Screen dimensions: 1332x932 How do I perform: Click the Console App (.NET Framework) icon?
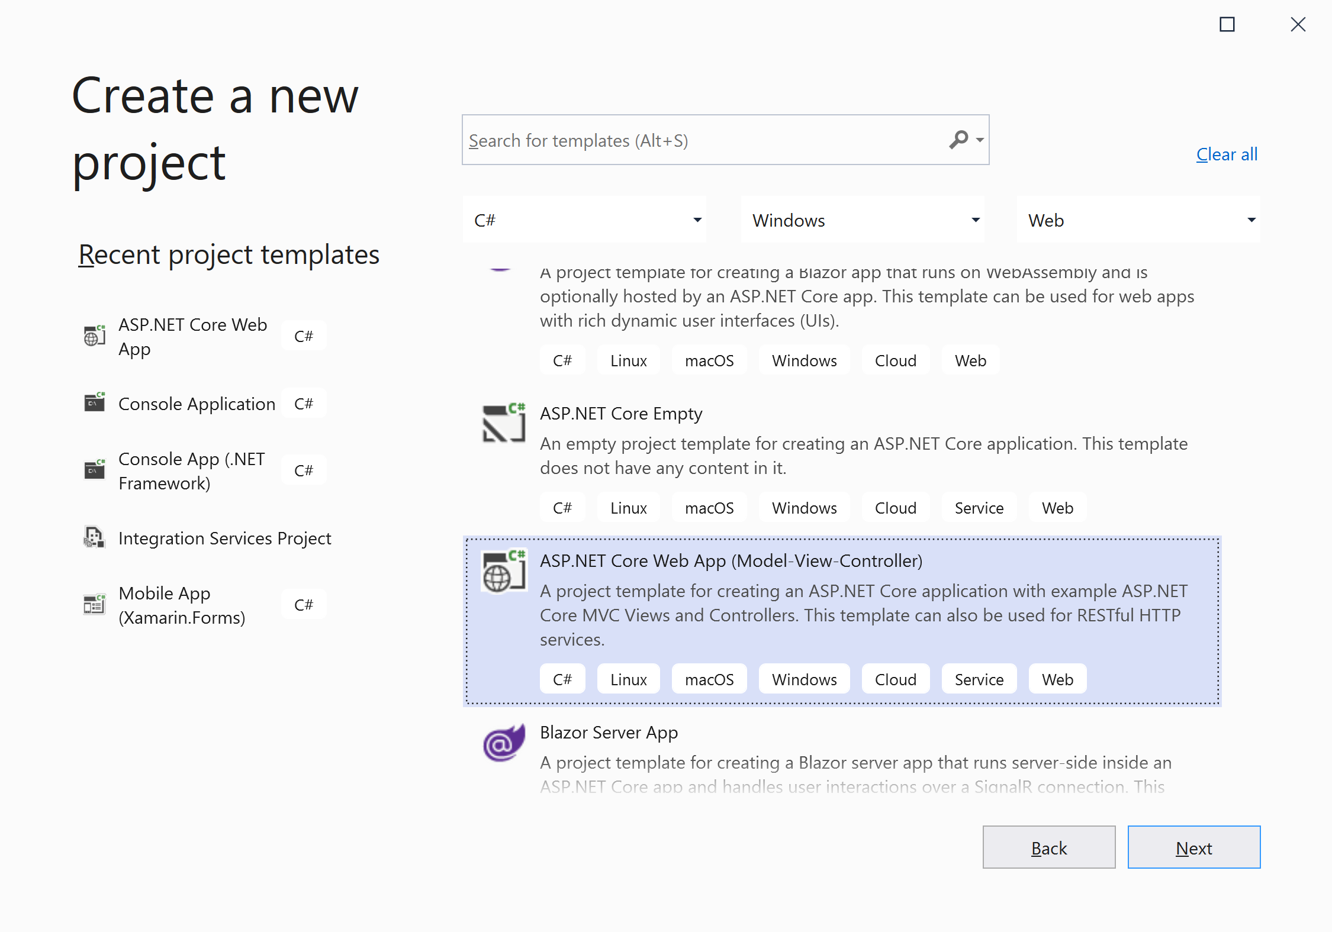coord(94,470)
